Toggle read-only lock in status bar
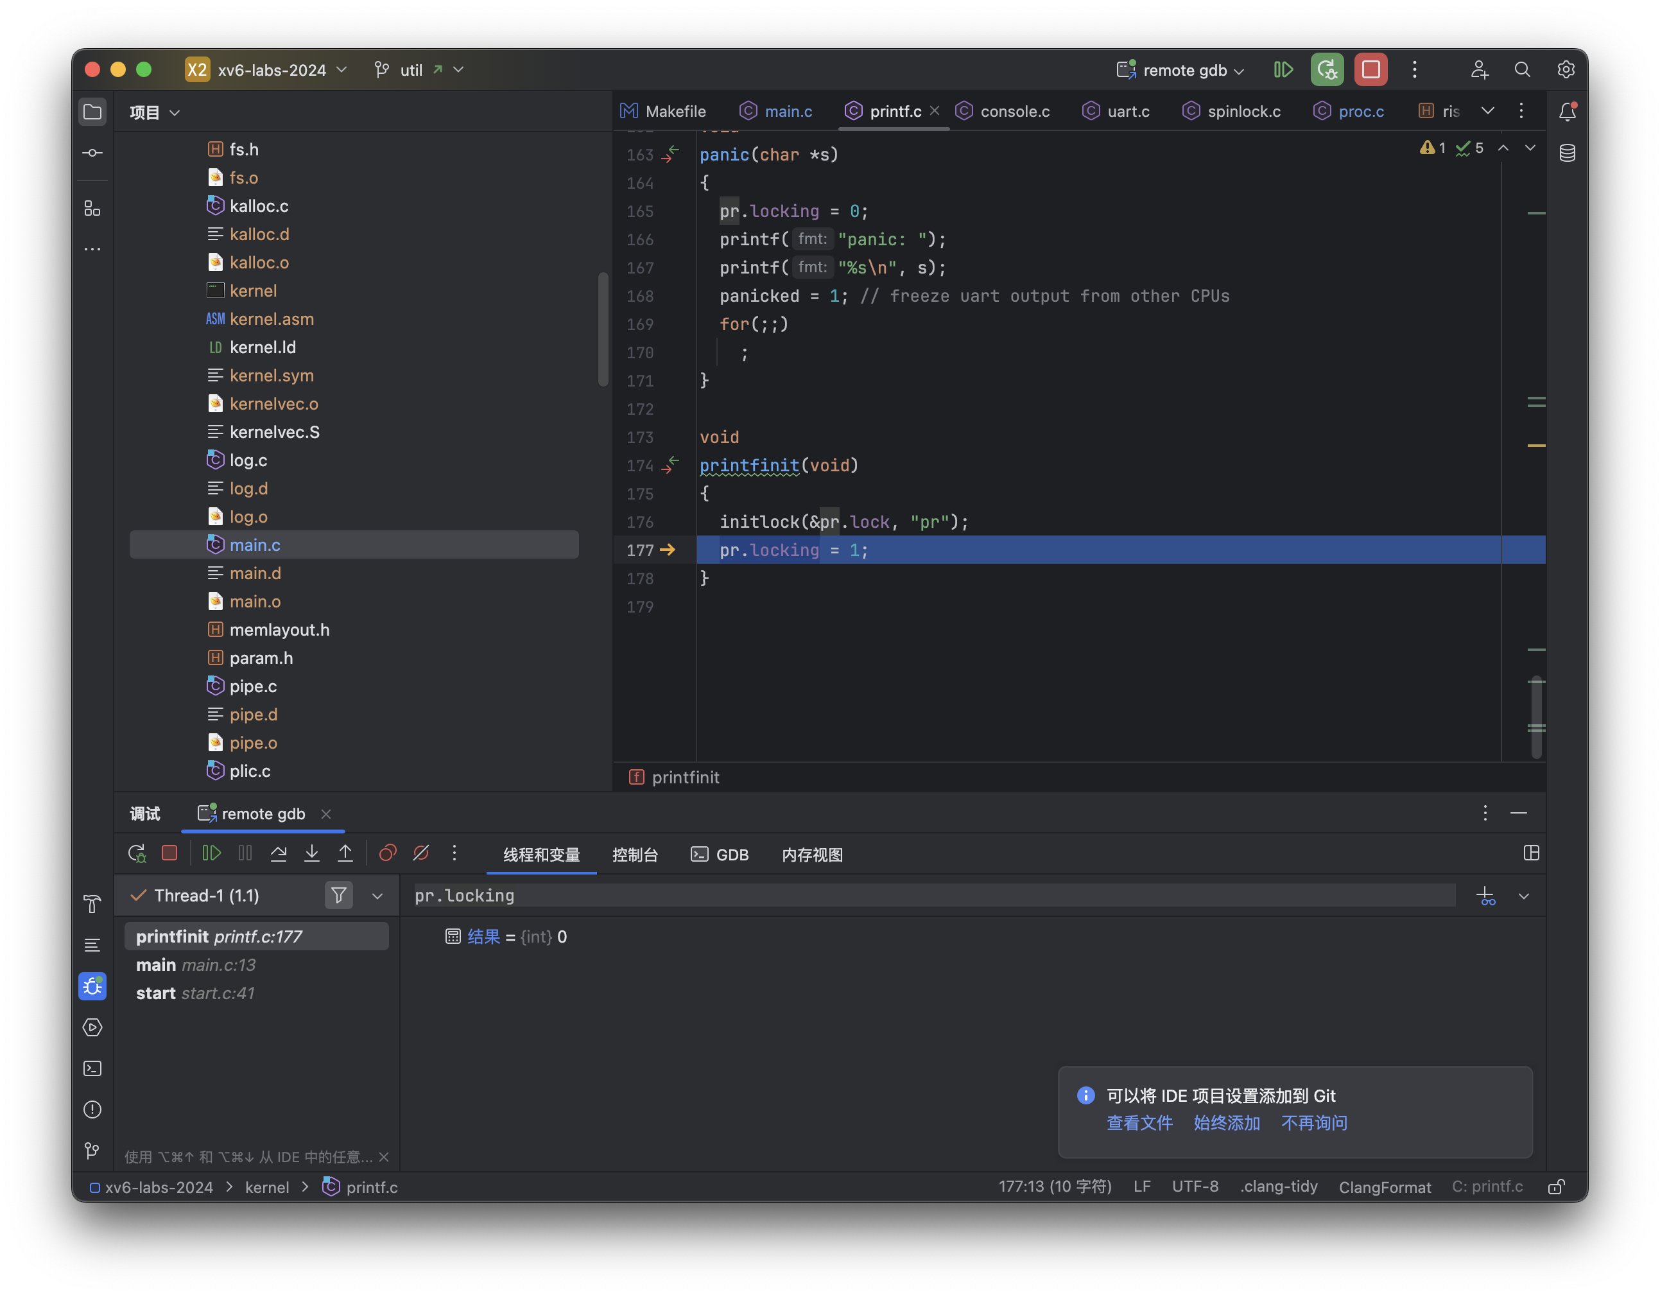Image resolution: width=1660 pixels, height=1297 pixels. click(x=1556, y=1187)
